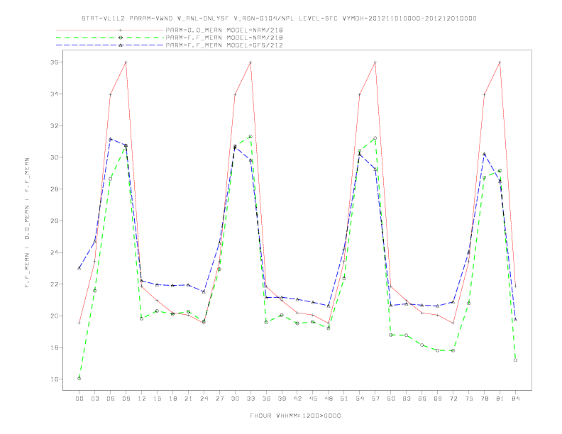Click green circle data point at hour 72
This screenshot has width=562, height=434.
[x=453, y=350]
